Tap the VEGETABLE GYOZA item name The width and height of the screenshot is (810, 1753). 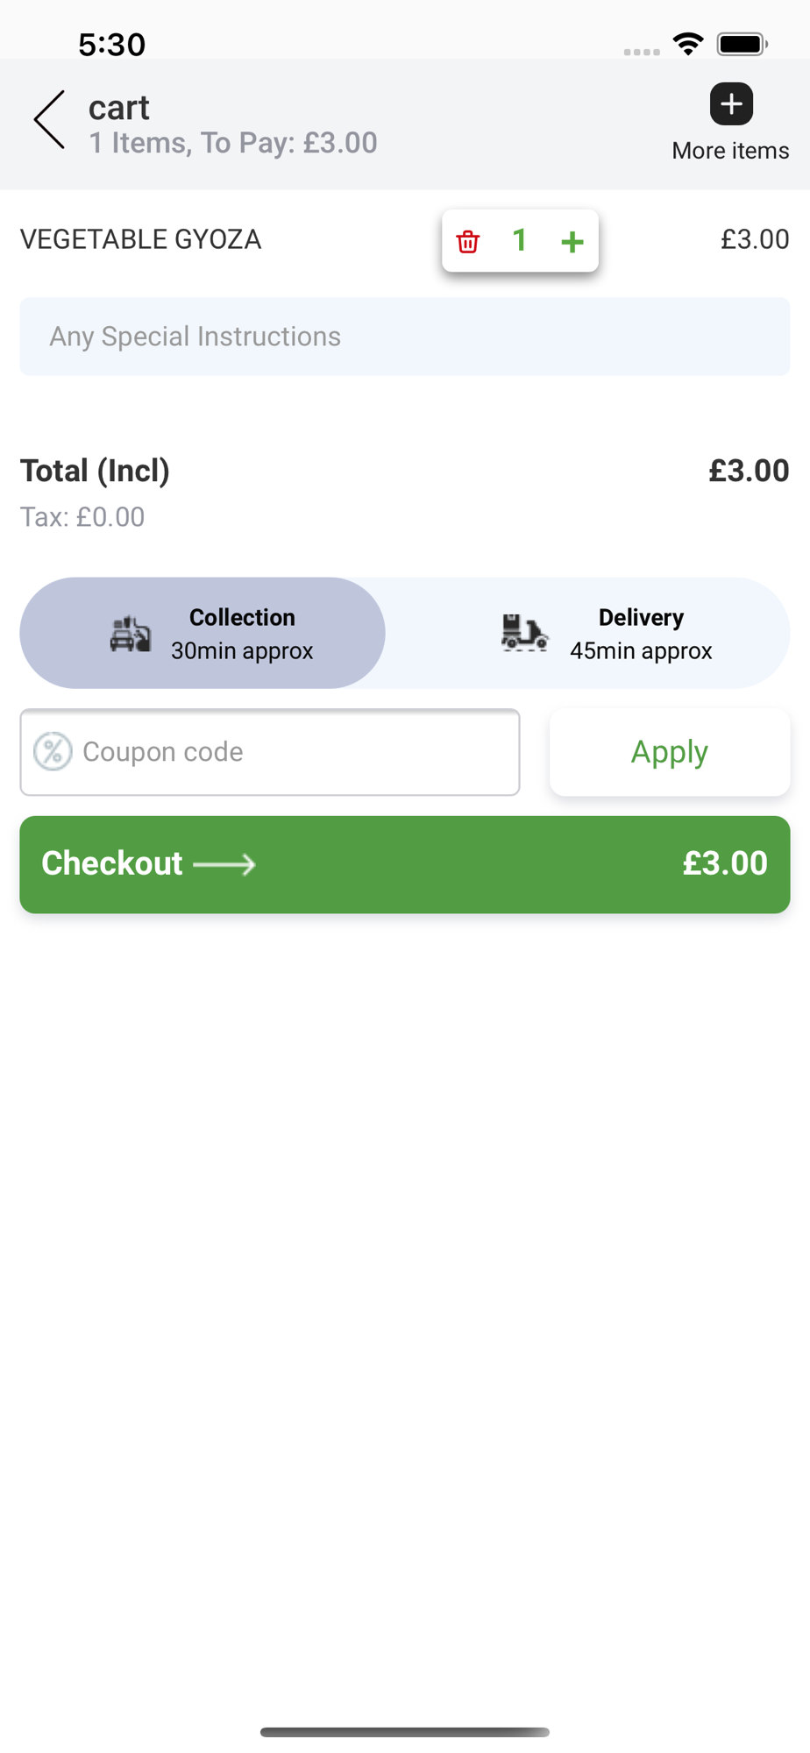coord(140,239)
